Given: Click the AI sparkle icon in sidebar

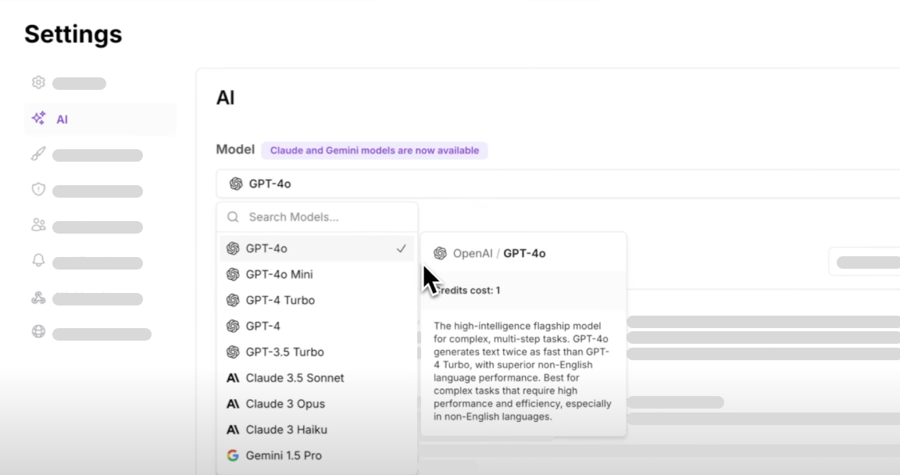Looking at the screenshot, I should coord(38,119).
